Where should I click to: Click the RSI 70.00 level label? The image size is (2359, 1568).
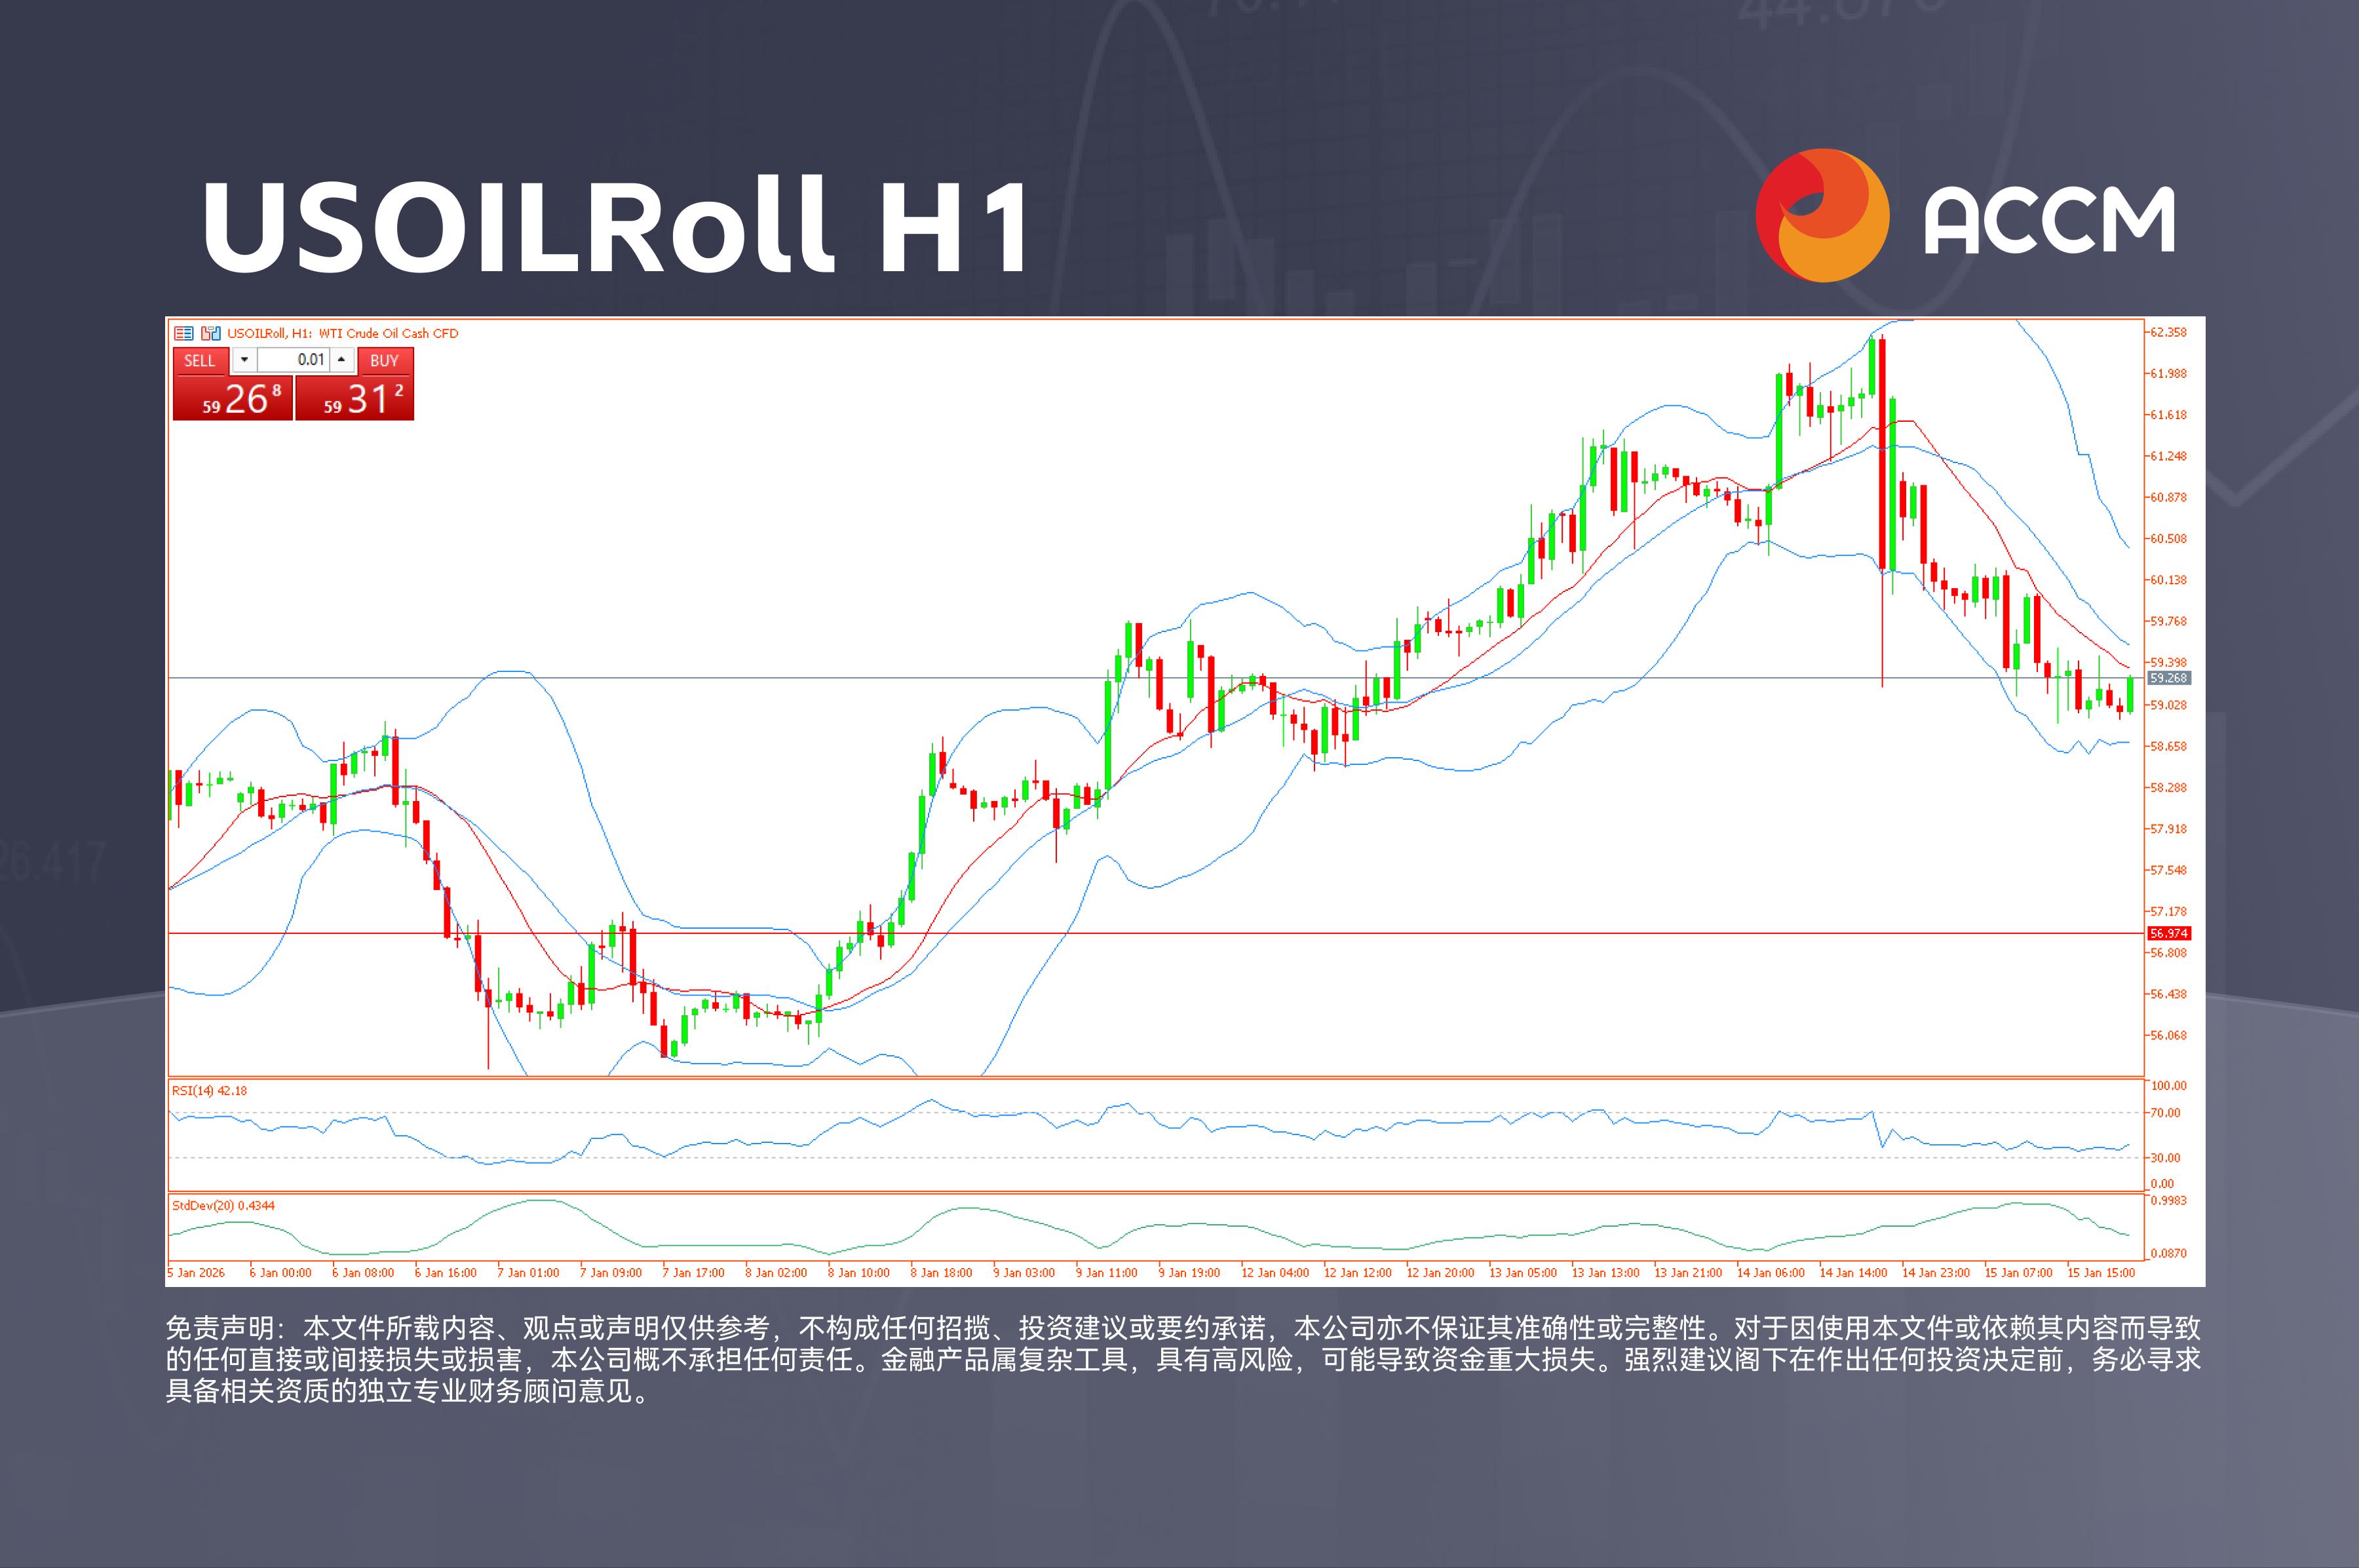[2165, 1112]
